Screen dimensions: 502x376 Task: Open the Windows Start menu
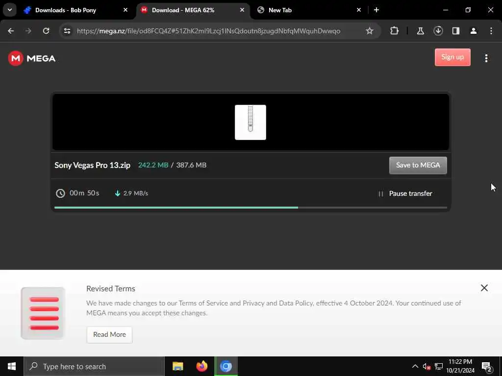12,366
